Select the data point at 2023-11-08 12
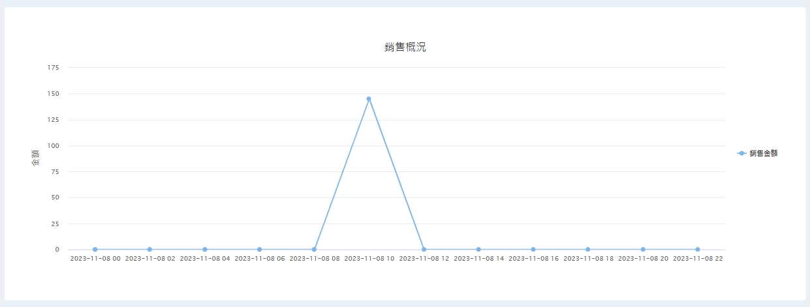Image resolution: width=810 pixels, height=307 pixels. click(424, 250)
